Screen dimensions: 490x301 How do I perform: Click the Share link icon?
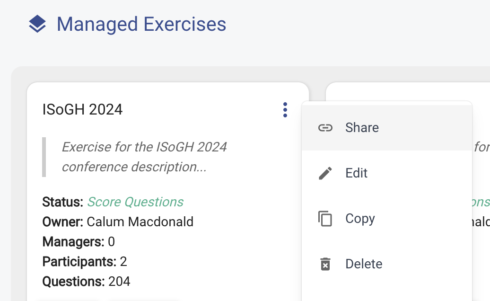point(325,127)
